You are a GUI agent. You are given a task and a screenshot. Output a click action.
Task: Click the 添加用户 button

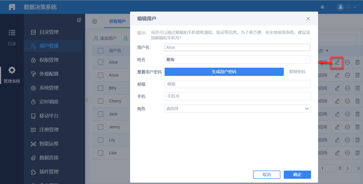point(105,38)
